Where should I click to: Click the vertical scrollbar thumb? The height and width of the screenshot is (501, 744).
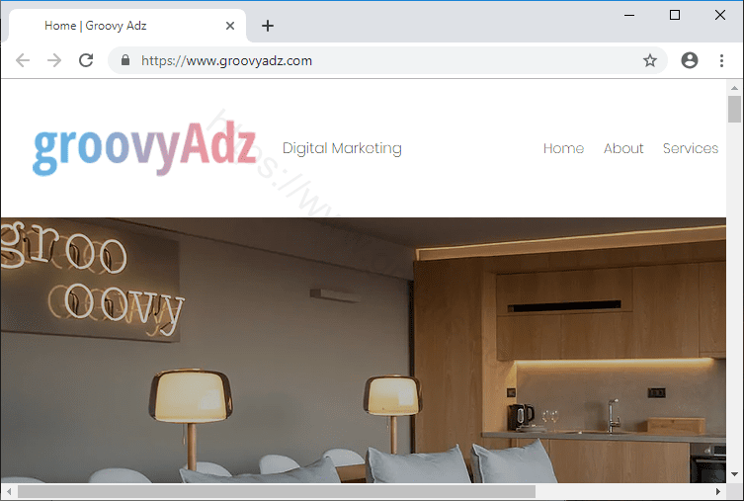click(x=734, y=109)
